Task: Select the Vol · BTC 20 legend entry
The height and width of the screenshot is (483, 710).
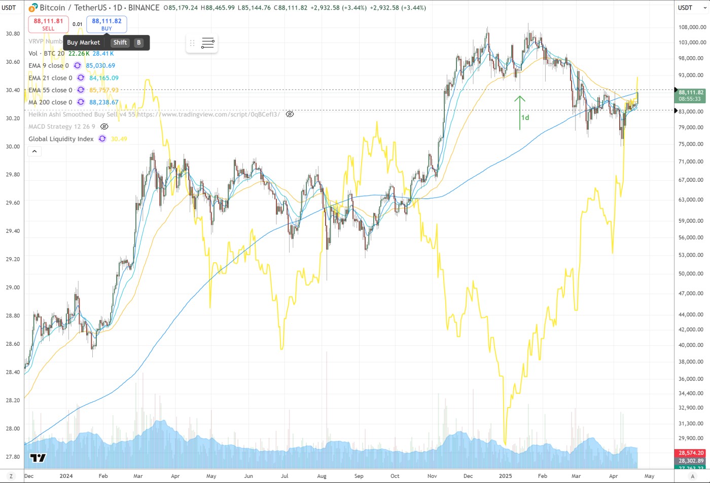Action: 47,54
